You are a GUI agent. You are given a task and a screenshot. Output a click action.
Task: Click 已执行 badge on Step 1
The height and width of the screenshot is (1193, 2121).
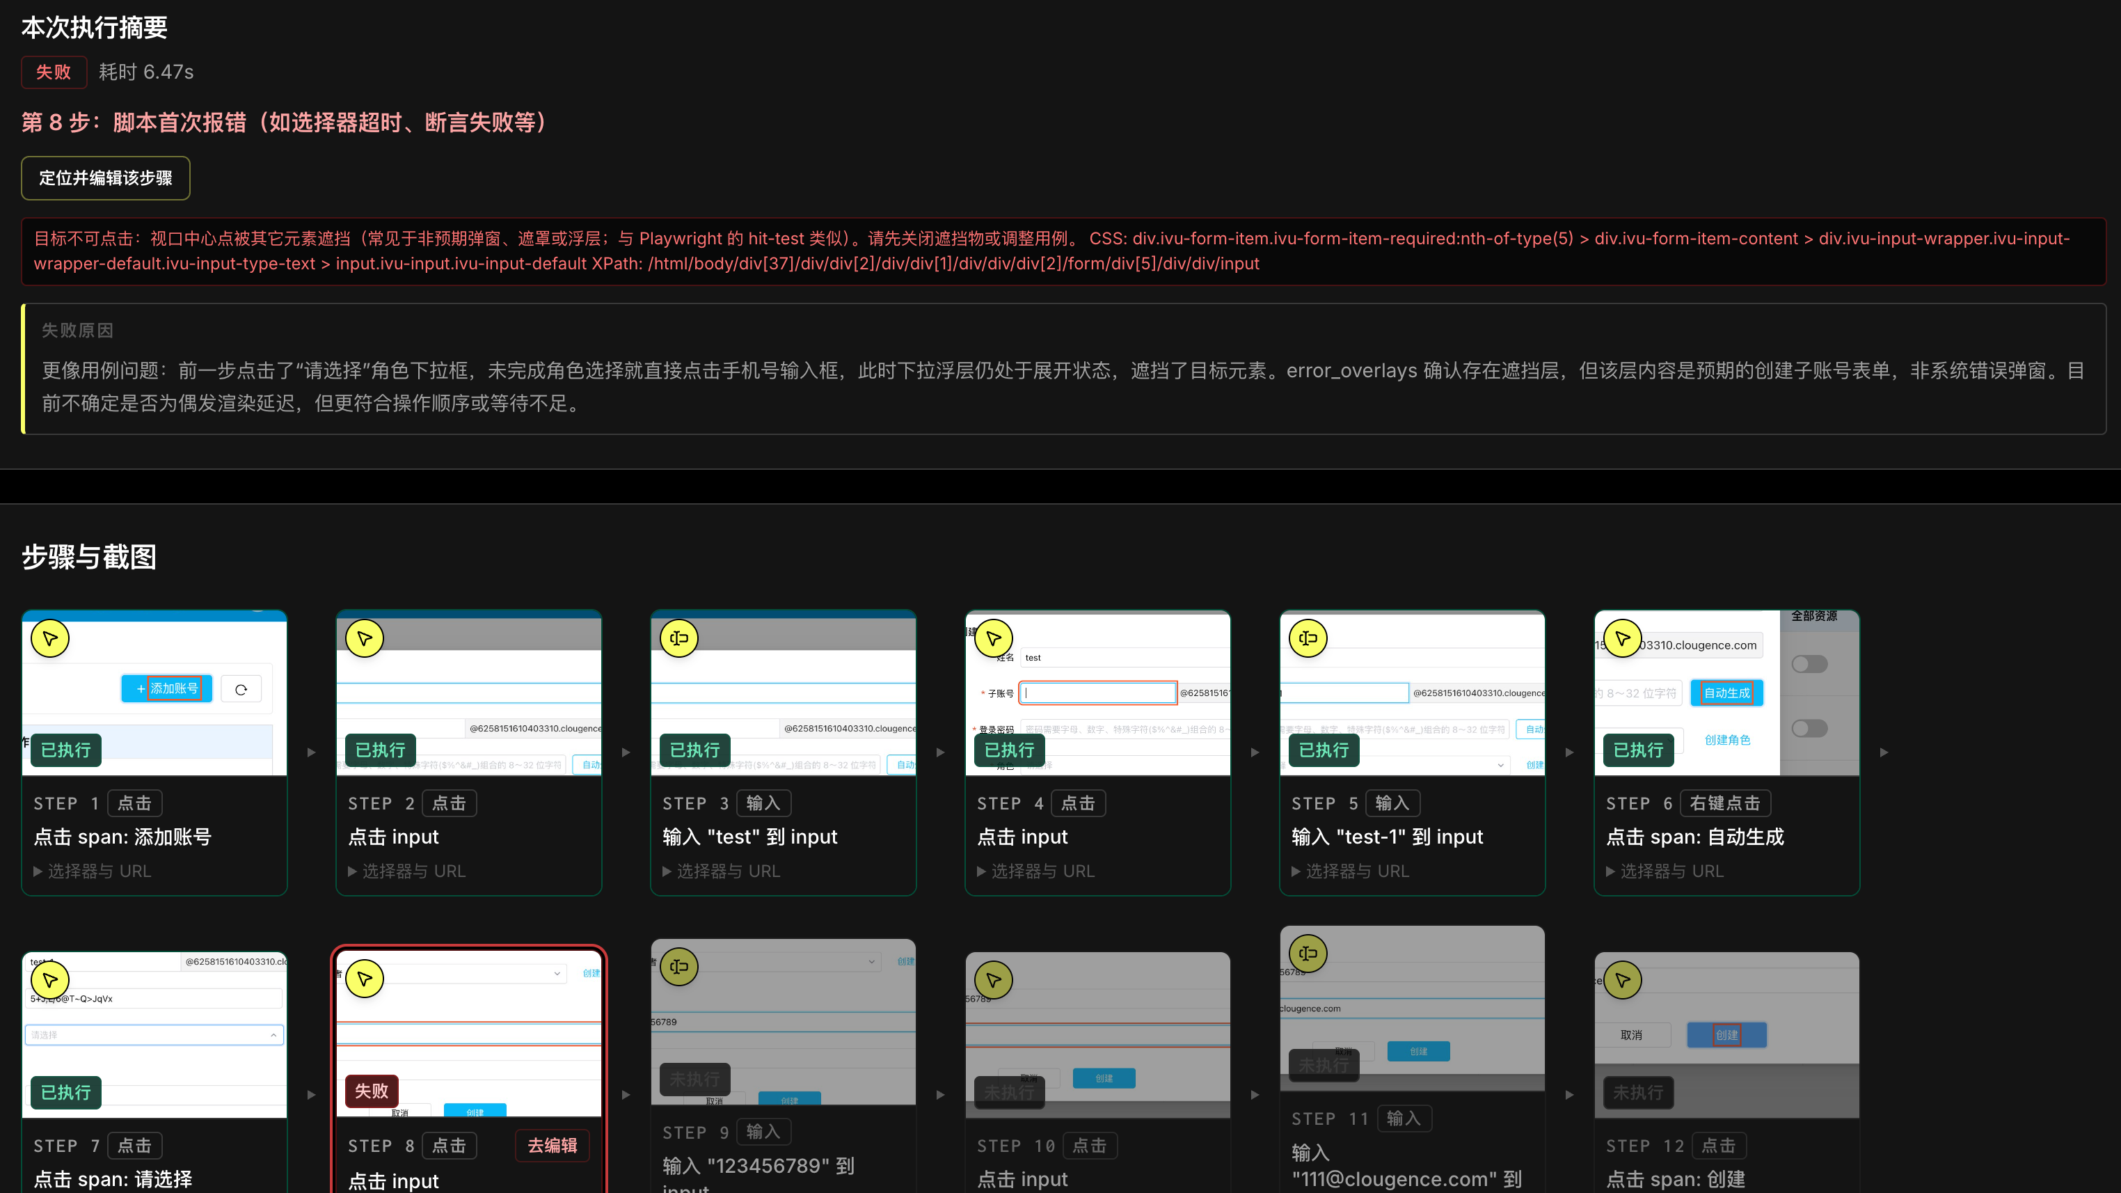[x=66, y=750]
